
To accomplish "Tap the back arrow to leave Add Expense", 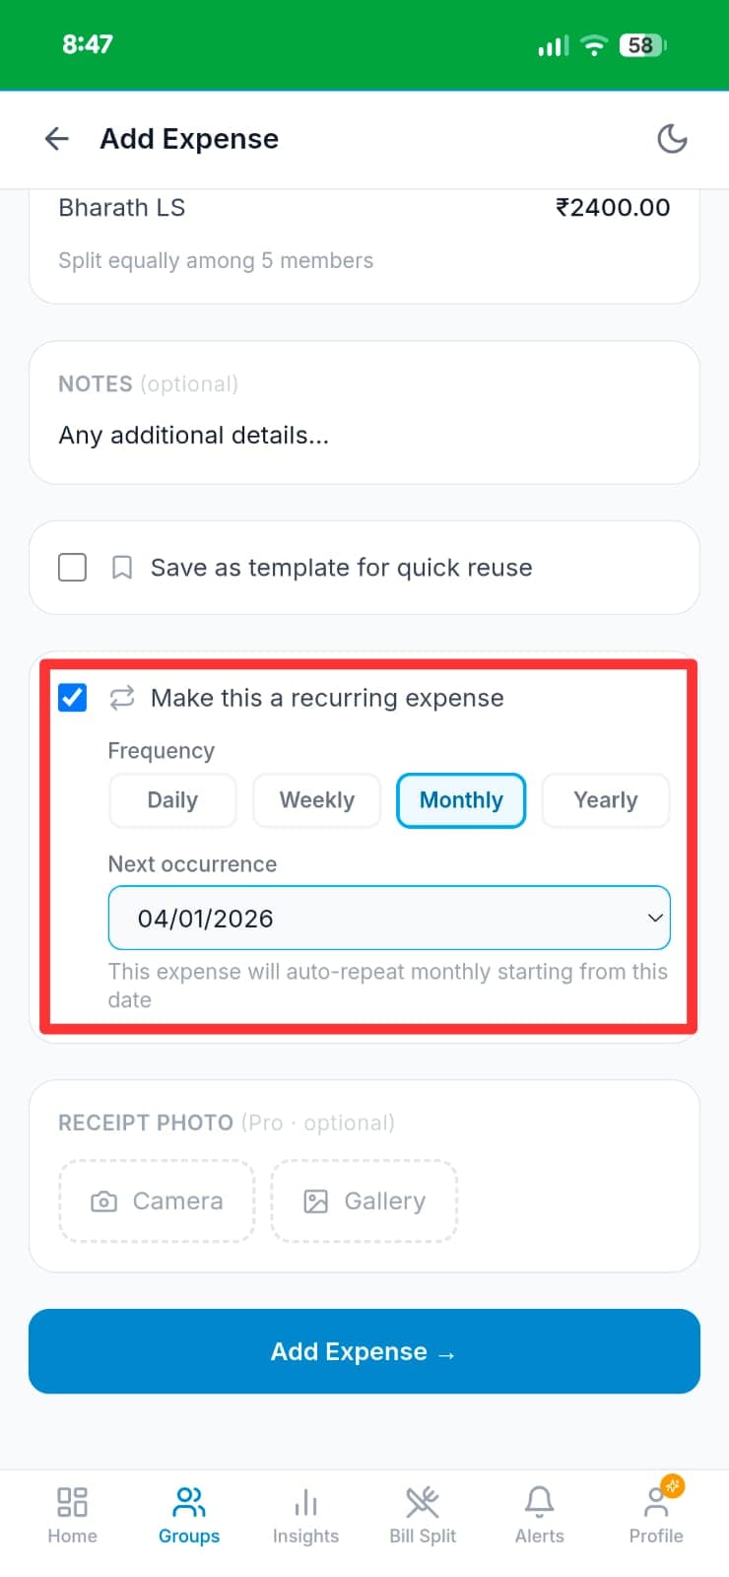I will [56, 138].
